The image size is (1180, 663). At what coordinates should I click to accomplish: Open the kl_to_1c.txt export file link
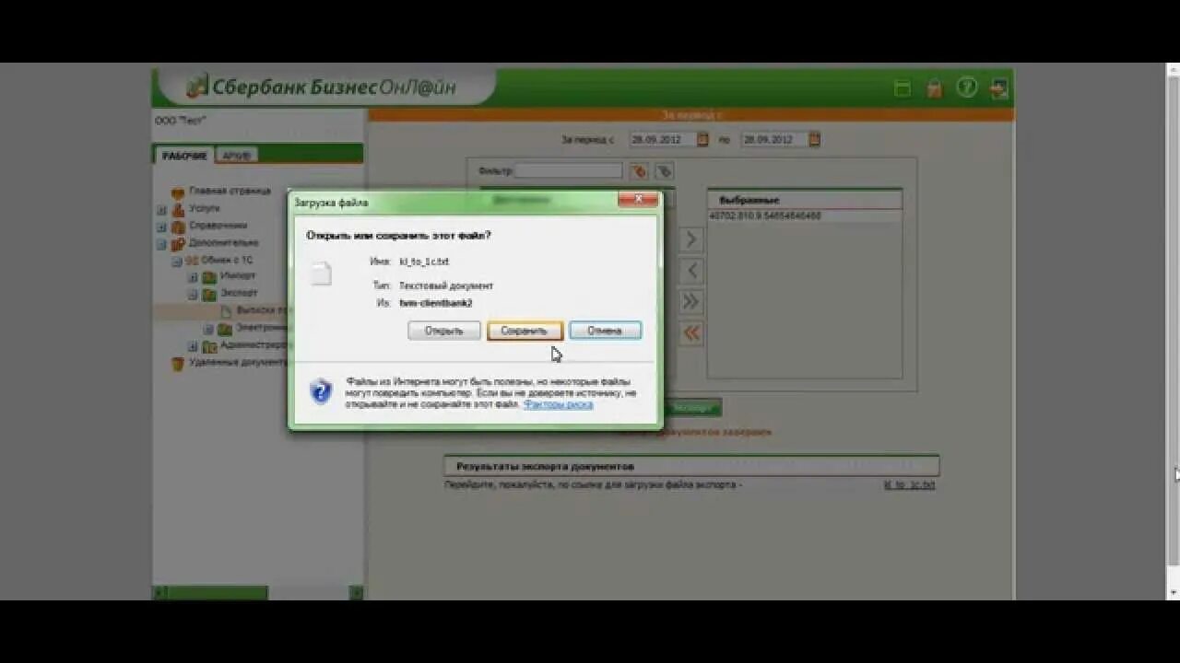(x=909, y=484)
